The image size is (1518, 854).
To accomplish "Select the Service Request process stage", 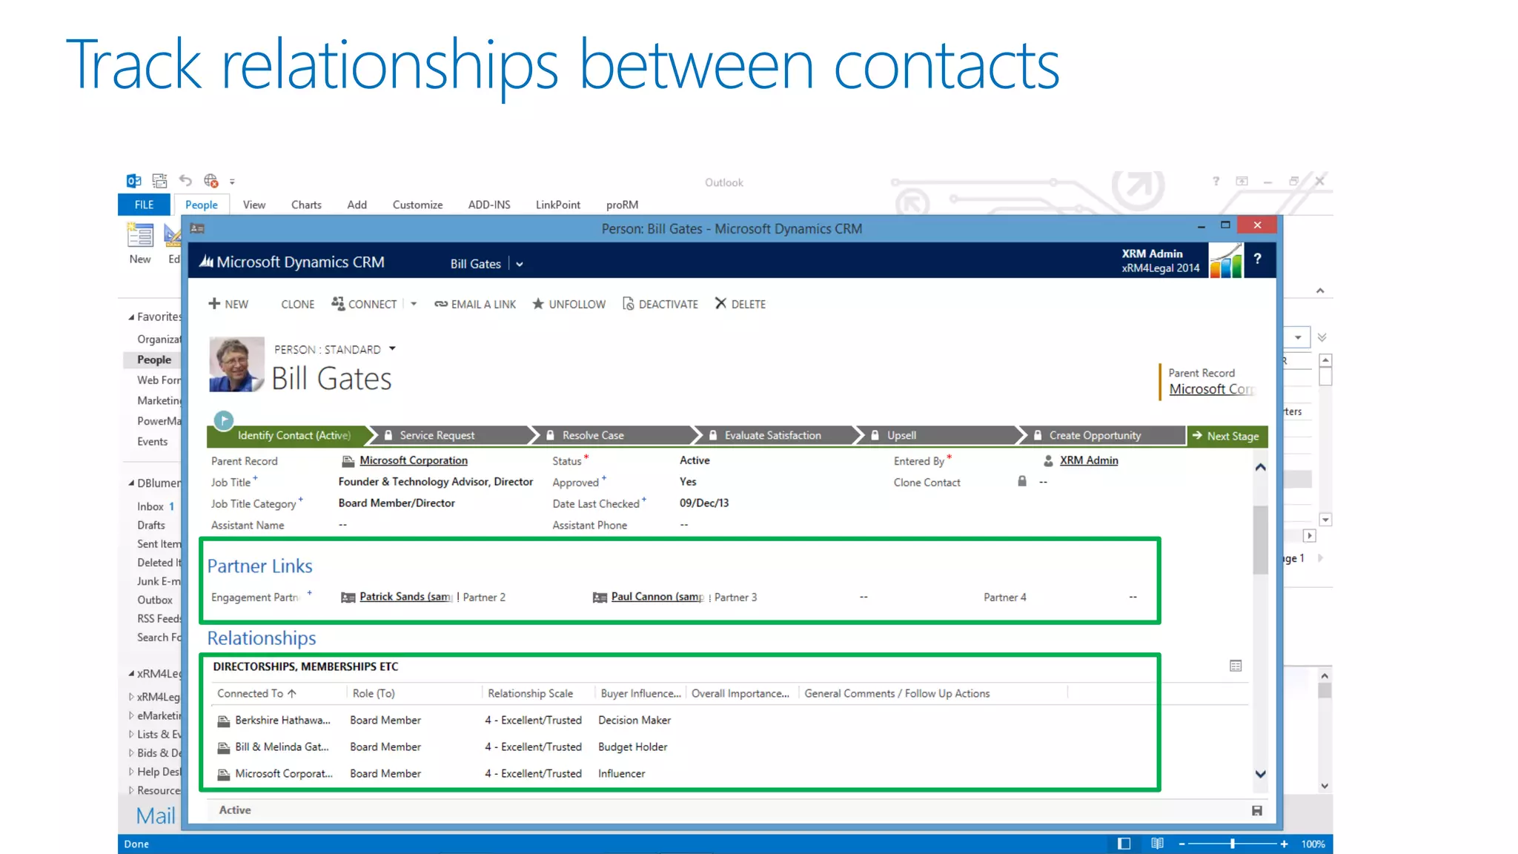I will coord(437,436).
